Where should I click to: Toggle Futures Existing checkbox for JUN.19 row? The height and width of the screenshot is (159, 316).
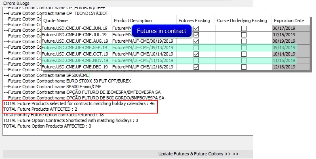click(x=196, y=29)
